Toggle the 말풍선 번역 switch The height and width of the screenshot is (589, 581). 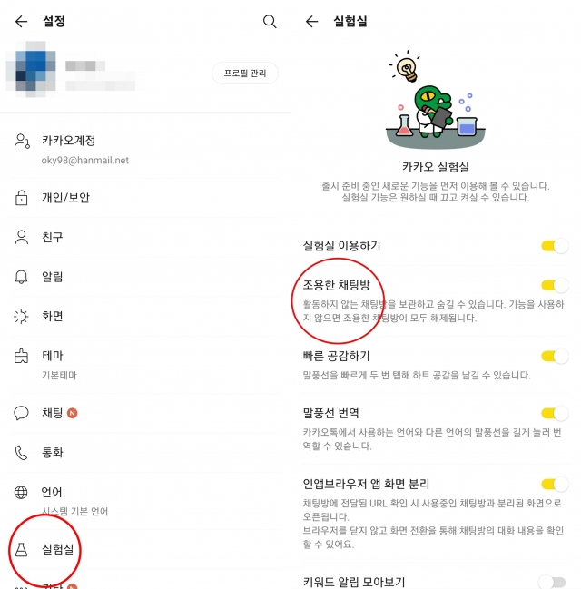(555, 414)
